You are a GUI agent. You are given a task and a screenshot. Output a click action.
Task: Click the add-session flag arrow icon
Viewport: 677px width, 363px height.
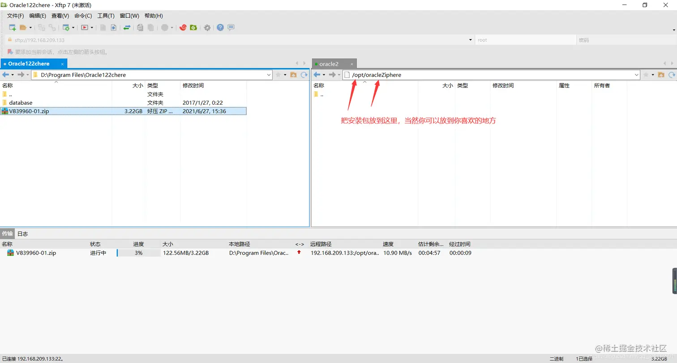(10, 52)
